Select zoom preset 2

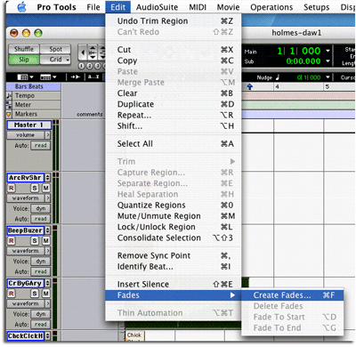[89, 66]
